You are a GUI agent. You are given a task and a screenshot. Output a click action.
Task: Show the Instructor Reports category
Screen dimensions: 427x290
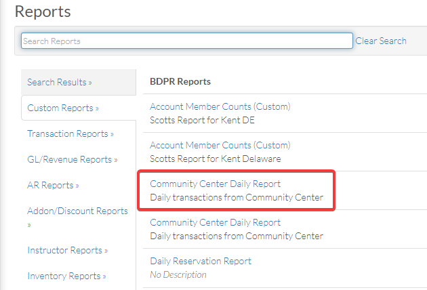[68, 250]
